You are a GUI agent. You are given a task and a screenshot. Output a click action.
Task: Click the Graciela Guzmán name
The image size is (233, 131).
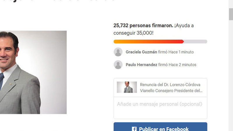click(141, 52)
